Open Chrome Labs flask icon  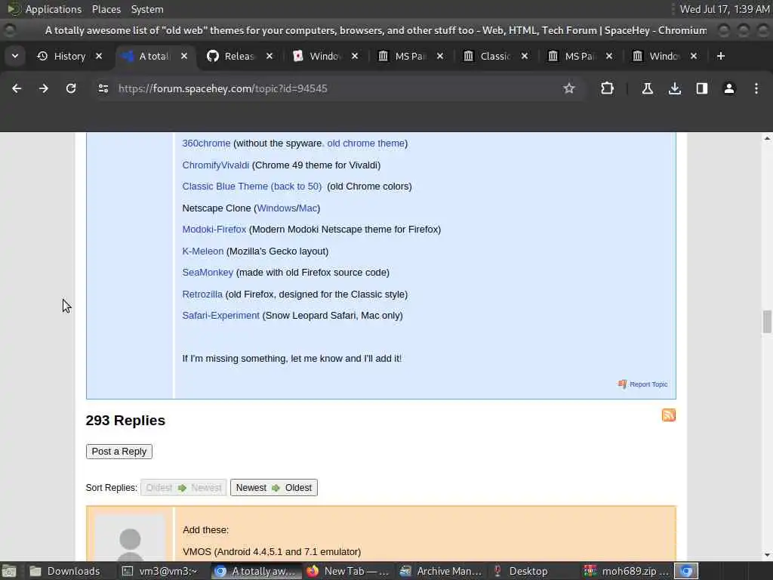click(x=647, y=88)
